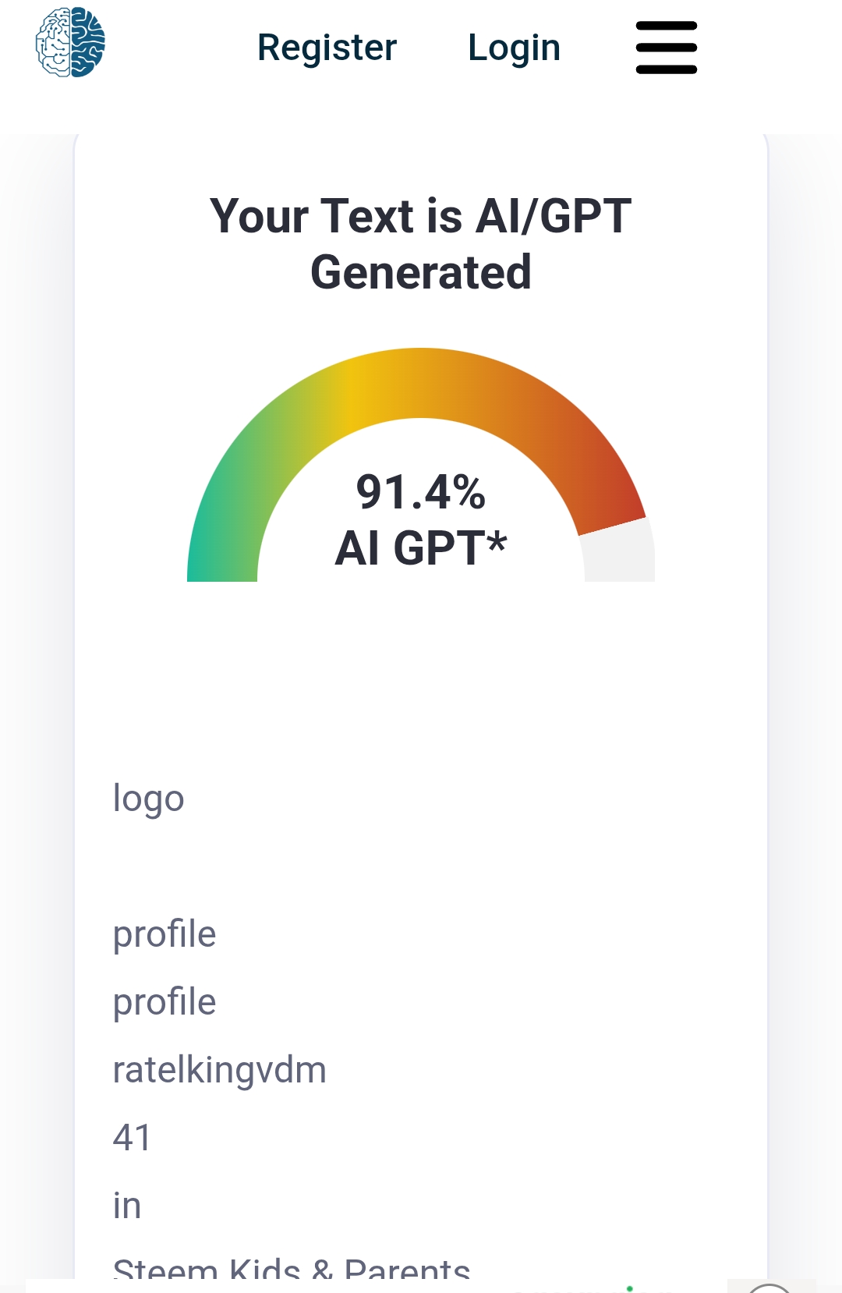This screenshot has height=1293, width=842.
Task: Click the second 'profile' text line
Action: (x=165, y=1001)
